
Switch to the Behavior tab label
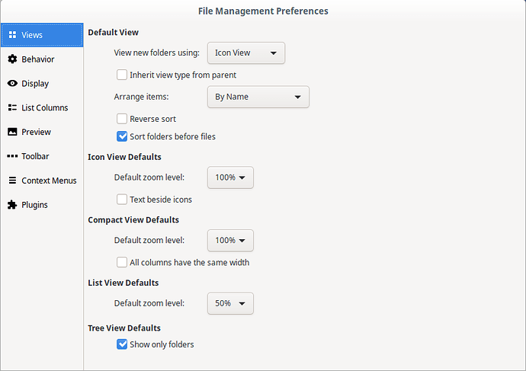click(x=38, y=59)
